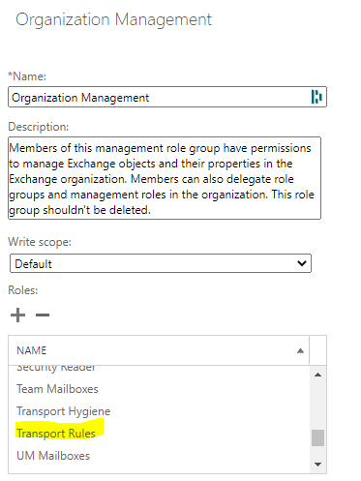Select the highlighted Transport Rules role
This screenshot has width=361, height=481.
[56, 434]
